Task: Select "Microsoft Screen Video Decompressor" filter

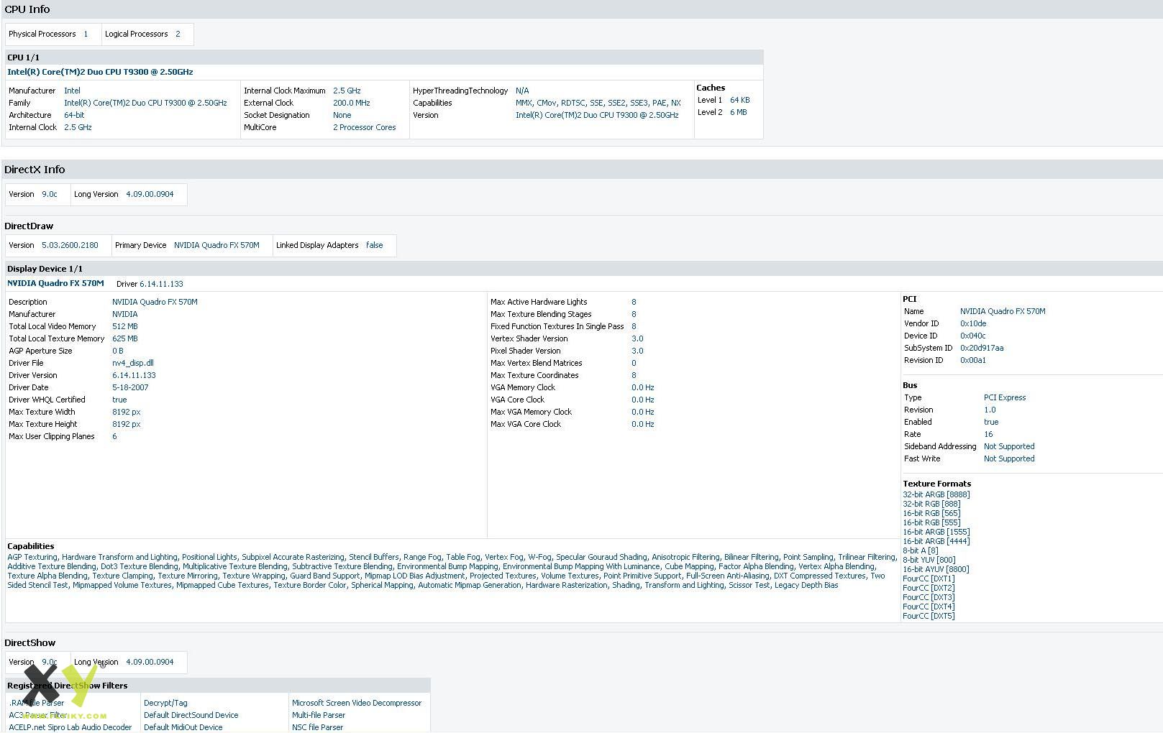Action: (357, 703)
